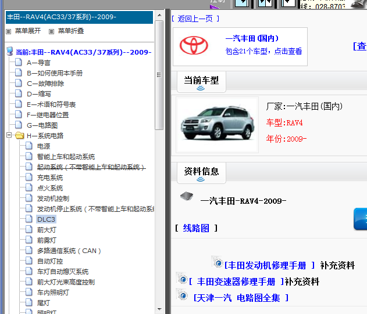Select the root node 当前:丰田--RAV4(AC33/37系列)
Viewport: 367px width, 314px height.
(83, 52)
